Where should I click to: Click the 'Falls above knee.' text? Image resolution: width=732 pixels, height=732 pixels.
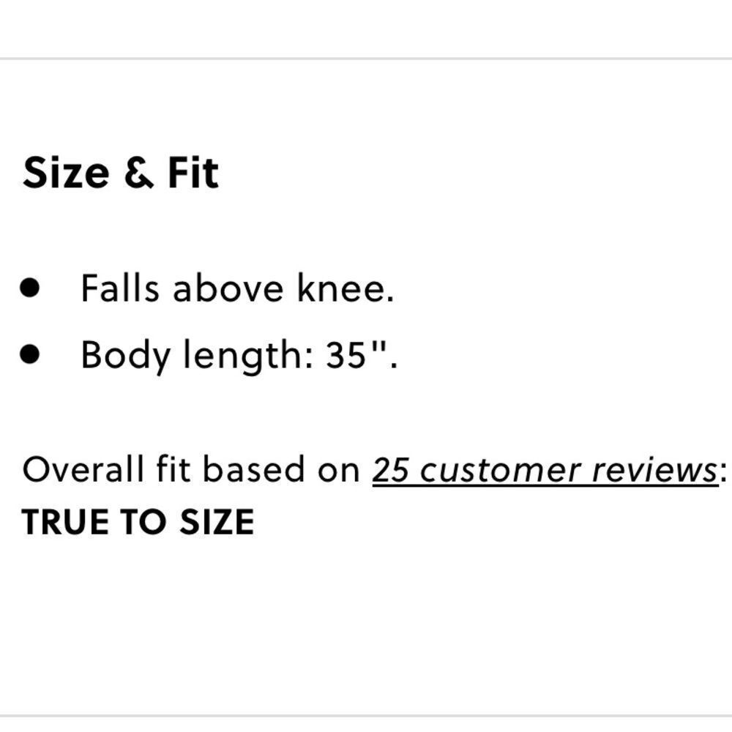pos(237,288)
